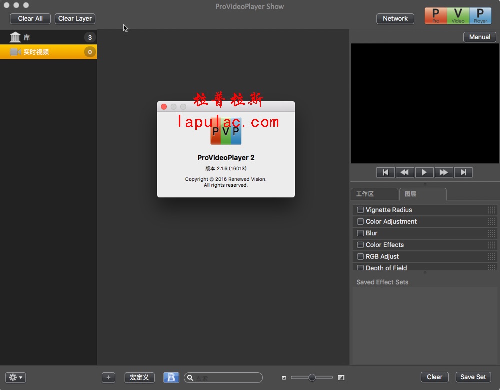The width and height of the screenshot is (500, 390).
Task: Click the Clear All button
Action: pyautogui.click(x=30, y=19)
